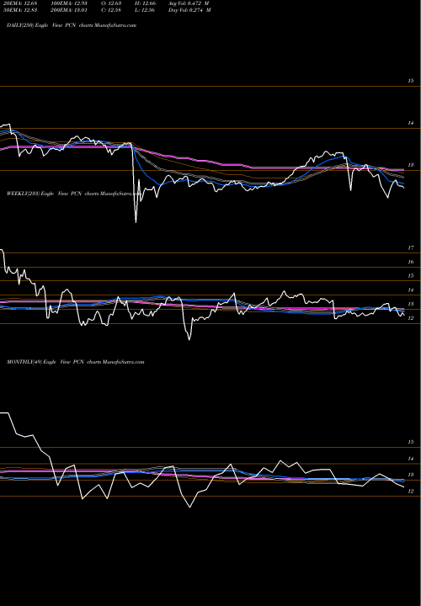Click the 13 axis label on the weekly chart

(x=411, y=304)
